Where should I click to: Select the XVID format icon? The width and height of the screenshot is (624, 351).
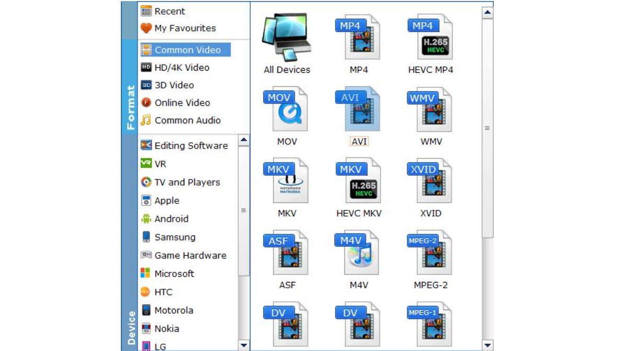coord(430,181)
